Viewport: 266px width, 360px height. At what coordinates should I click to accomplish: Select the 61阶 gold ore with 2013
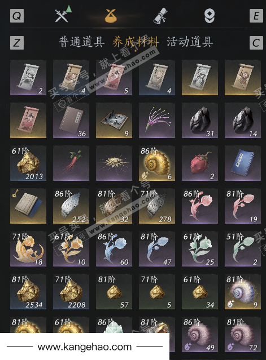[x=28, y=163]
